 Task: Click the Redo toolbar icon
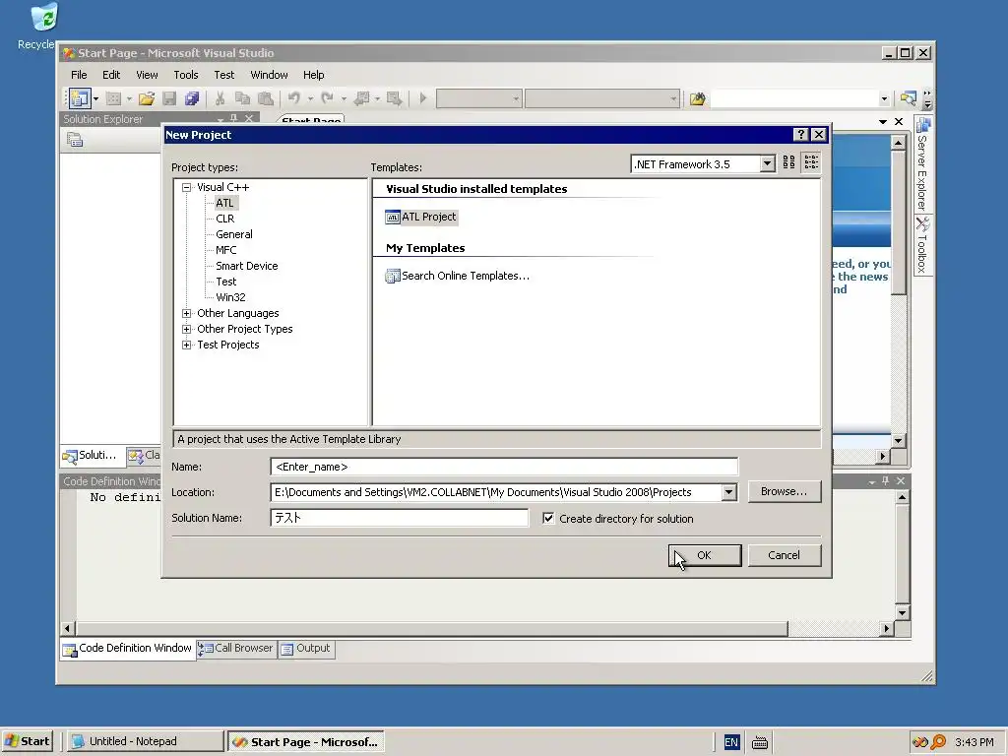[327, 98]
